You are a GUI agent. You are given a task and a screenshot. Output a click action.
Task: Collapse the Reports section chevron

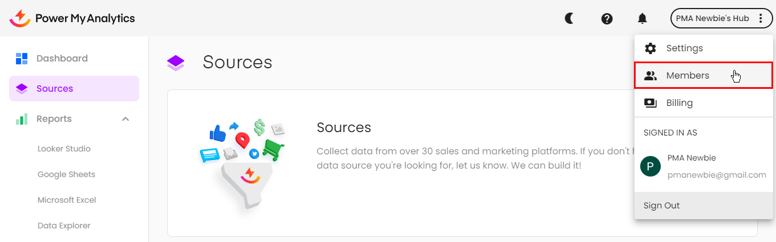click(126, 119)
